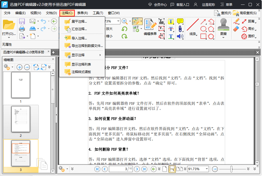Select the eraser tool icon

pyautogui.click(x=236, y=29)
